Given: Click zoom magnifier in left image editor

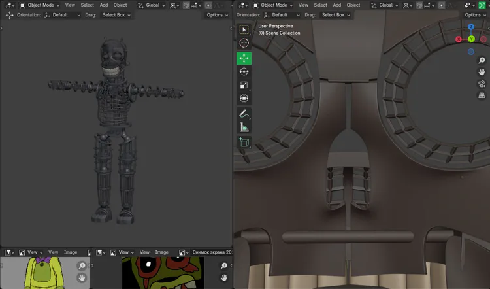Looking at the screenshot, I should point(82,266).
